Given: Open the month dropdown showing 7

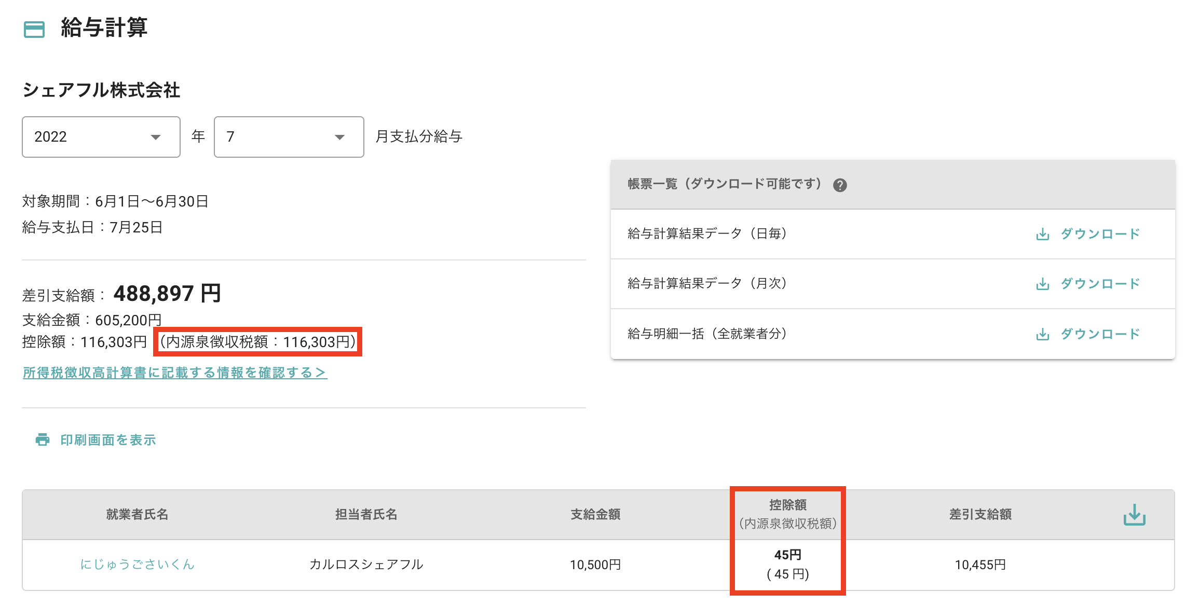Looking at the screenshot, I should coord(289,137).
